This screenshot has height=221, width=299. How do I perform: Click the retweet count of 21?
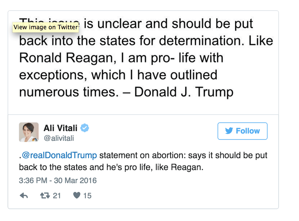click(x=57, y=196)
